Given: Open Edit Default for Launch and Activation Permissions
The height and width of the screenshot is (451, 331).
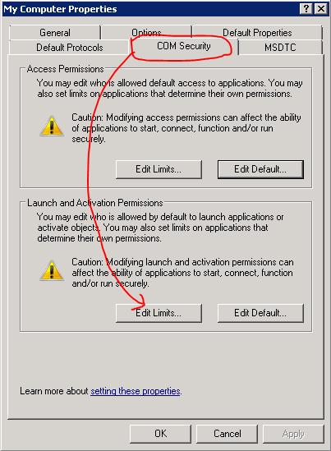Looking at the screenshot, I should [260, 313].
